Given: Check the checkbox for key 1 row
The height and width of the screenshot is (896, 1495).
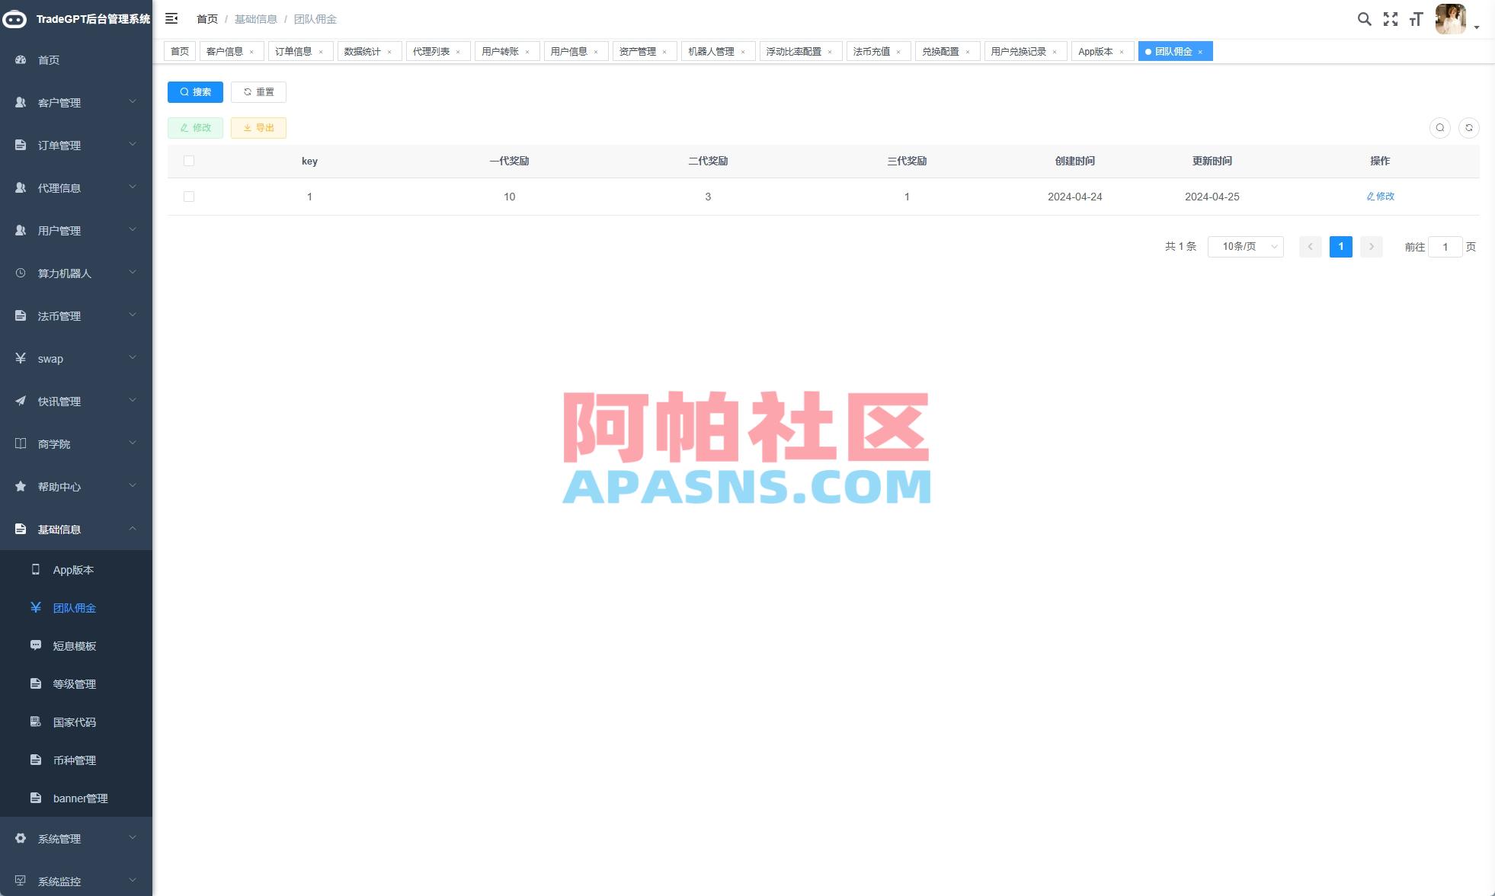Looking at the screenshot, I should point(189,196).
